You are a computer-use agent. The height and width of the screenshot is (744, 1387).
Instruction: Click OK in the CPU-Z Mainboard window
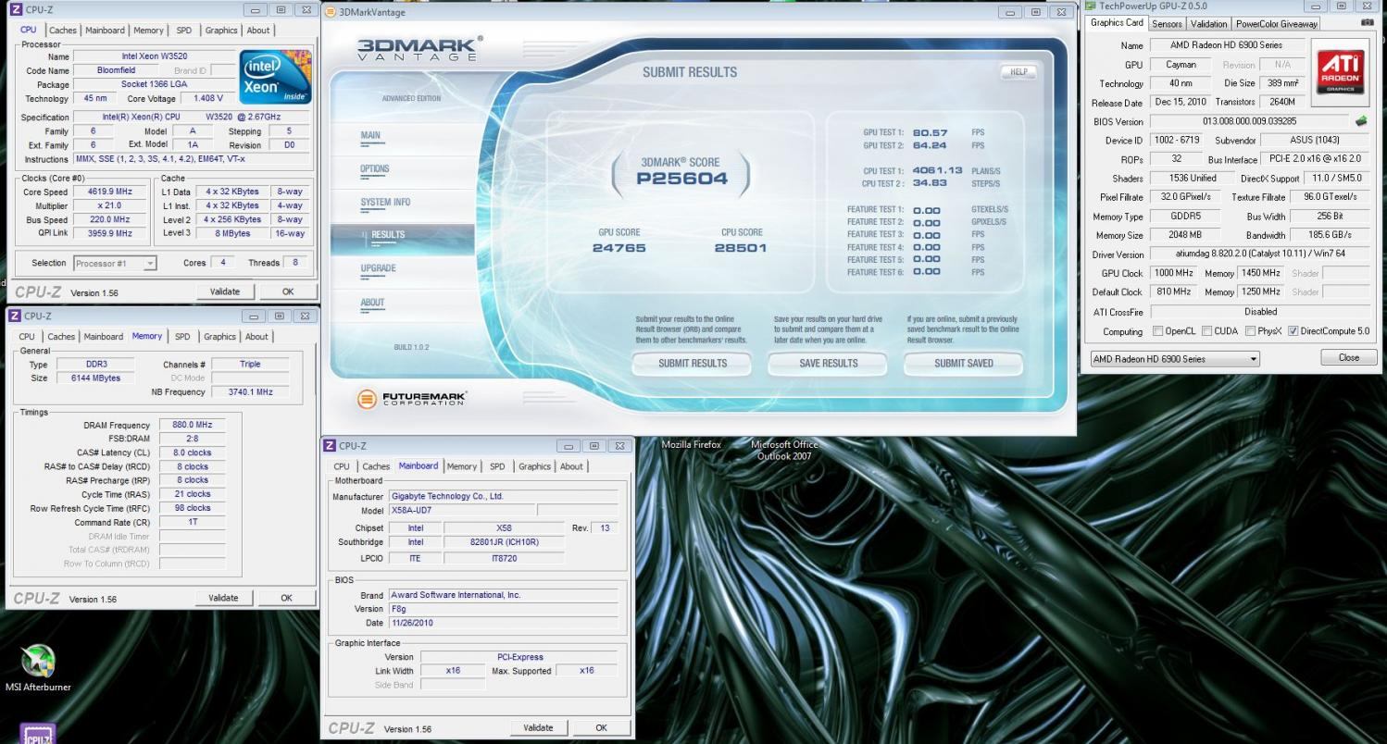[x=601, y=727]
